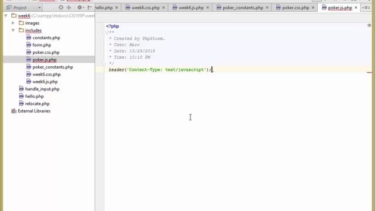Switch to the week6.js.php editor tab
This screenshot has height=211, width=376.
[x=191, y=8]
